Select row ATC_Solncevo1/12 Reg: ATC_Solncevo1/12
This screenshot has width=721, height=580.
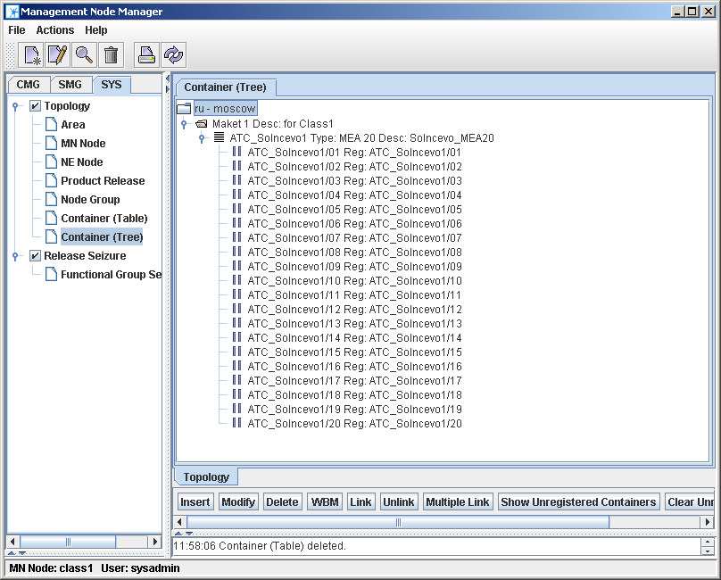pos(354,309)
